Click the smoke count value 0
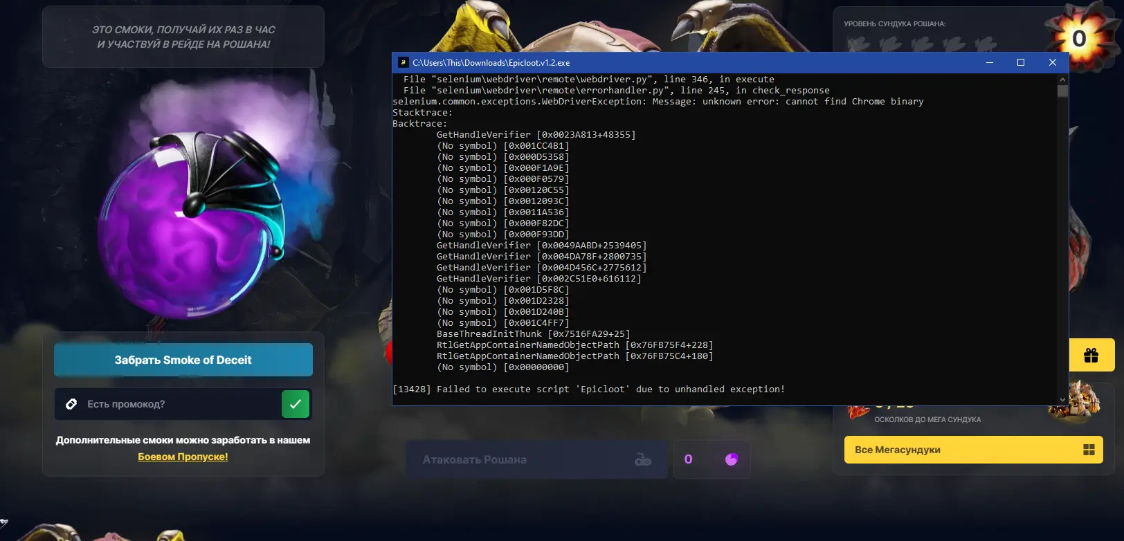Image resolution: width=1124 pixels, height=541 pixels. tap(689, 459)
